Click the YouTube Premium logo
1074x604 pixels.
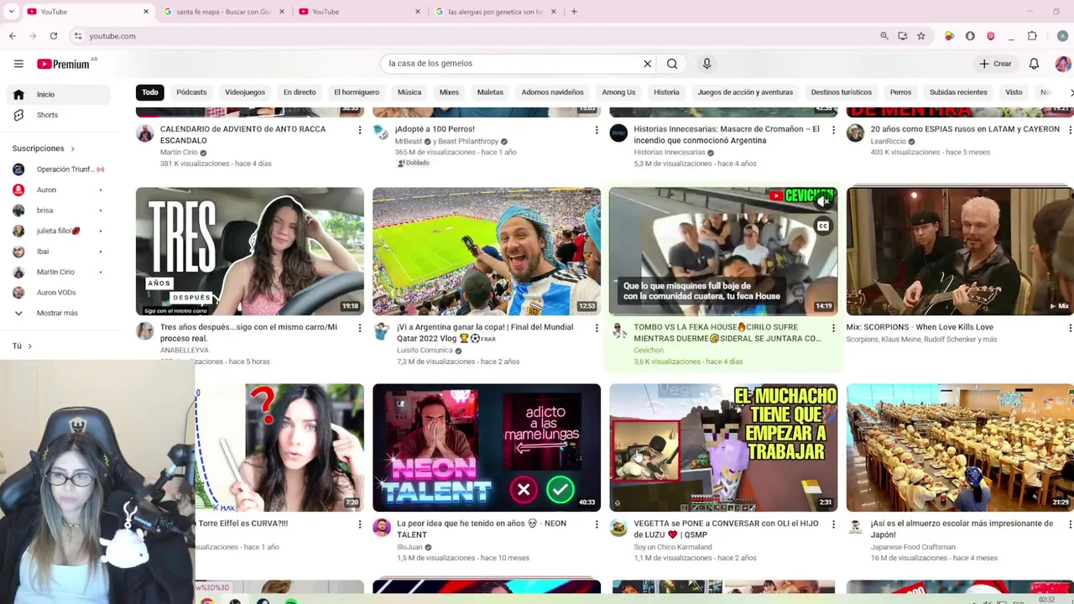pyautogui.click(x=64, y=64)
